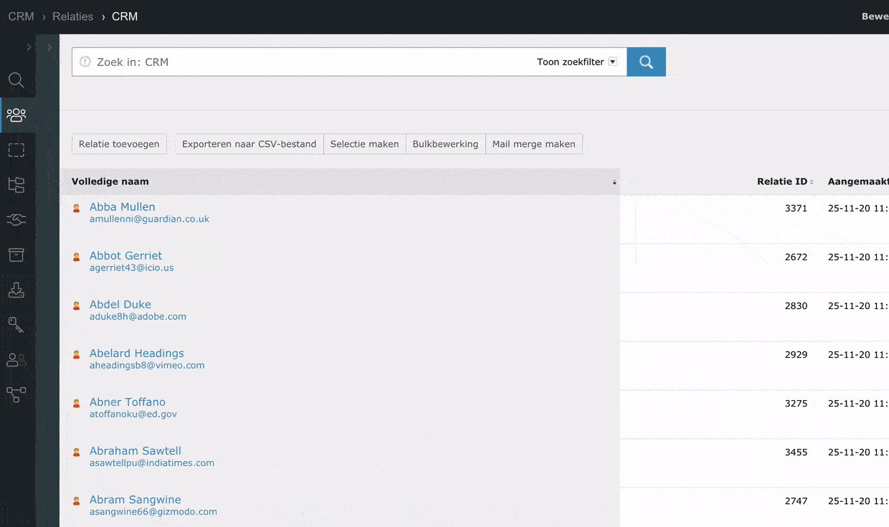The height and width of the screenshot is (527, 889).
Task: Open the workflow nodes icon in sidebar
Action: [x=16, y=394]
